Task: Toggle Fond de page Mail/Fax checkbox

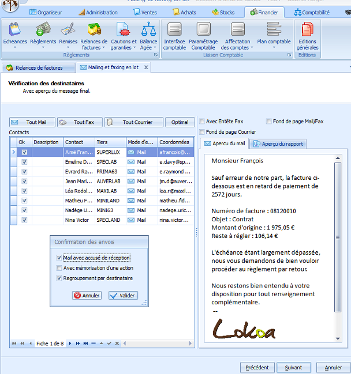Action: pyautogui.click(x=269, y=122)
